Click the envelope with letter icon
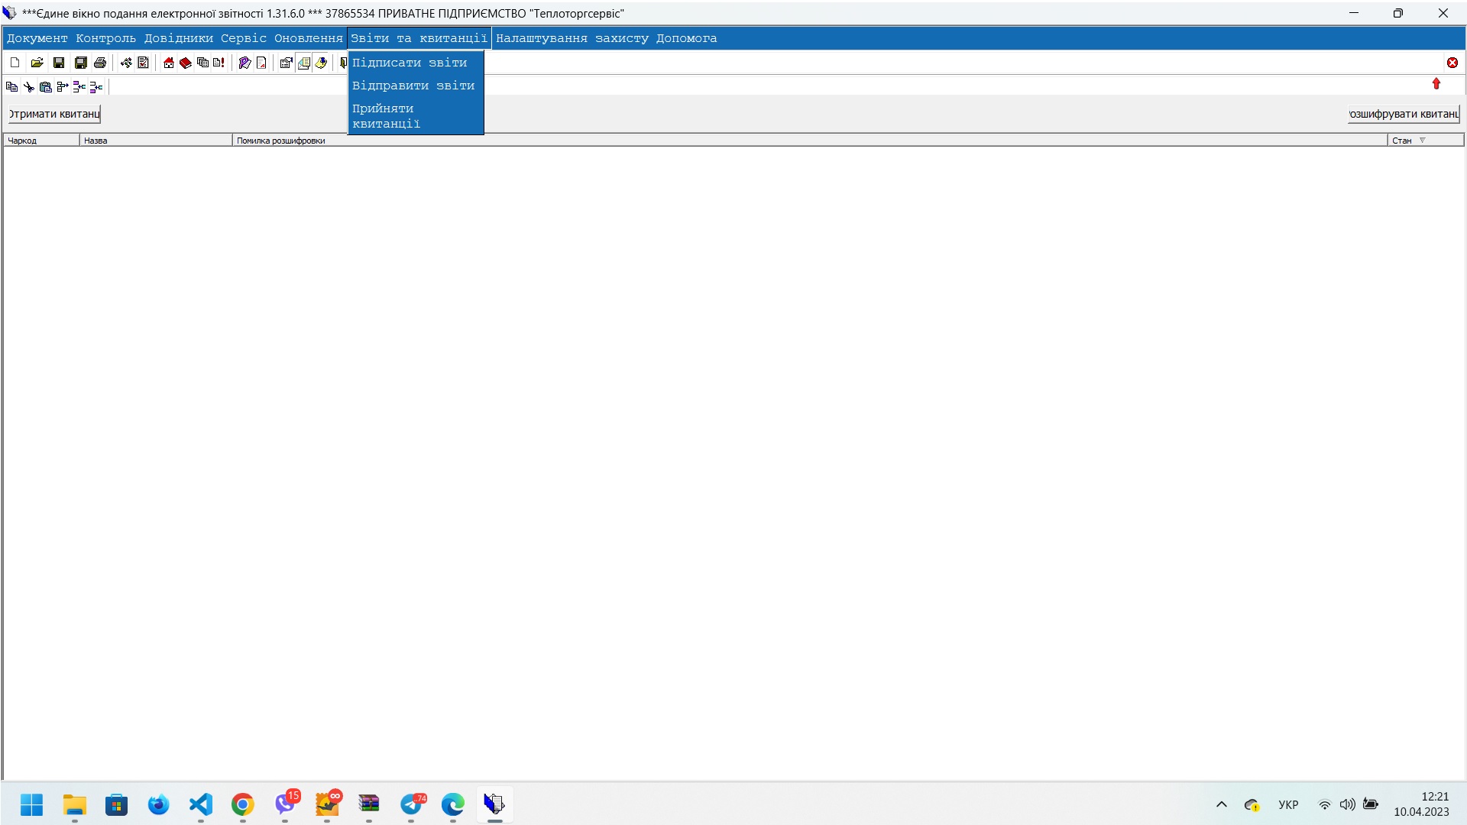 (x=304, y=63)
